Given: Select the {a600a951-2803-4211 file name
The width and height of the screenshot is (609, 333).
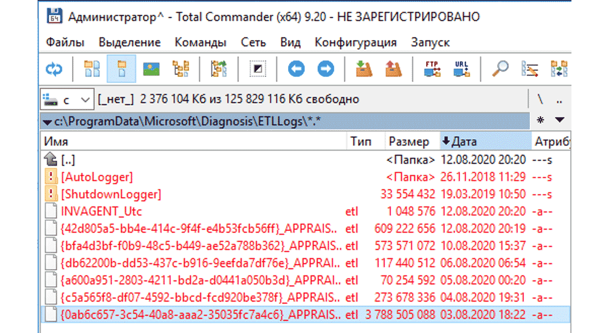Looking at the screenshot, I should [201, 280].
